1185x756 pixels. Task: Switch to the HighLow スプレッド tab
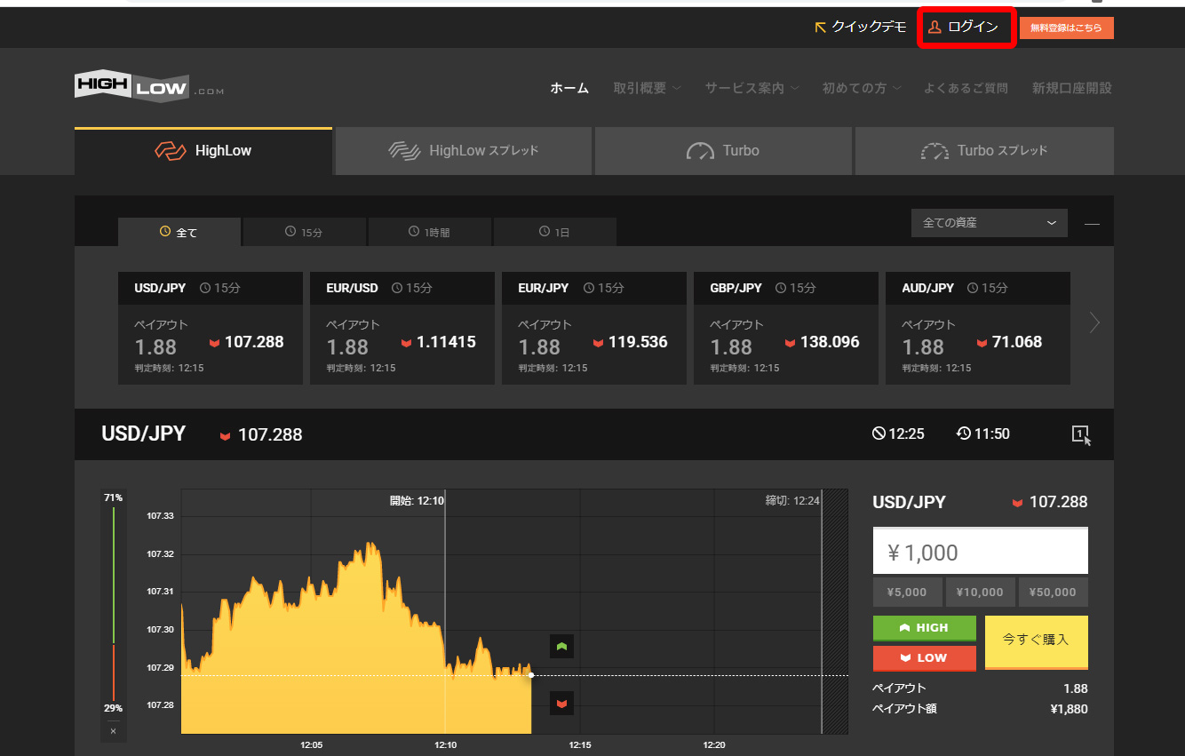pyautogui.click(x=464, y=151)
